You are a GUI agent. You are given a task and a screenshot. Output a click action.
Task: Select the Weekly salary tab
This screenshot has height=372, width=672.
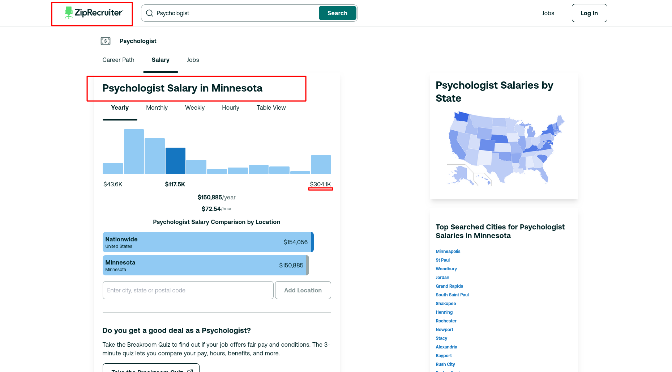coord(194,108)
